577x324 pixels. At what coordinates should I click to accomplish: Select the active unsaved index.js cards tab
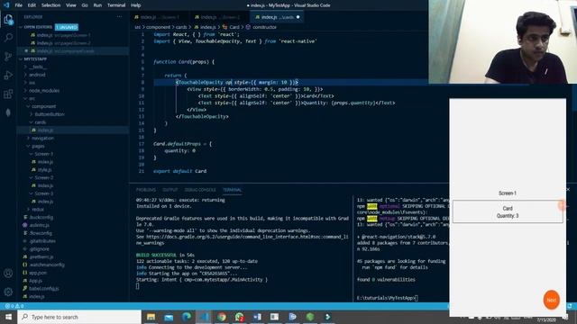(x=277, y=17)
